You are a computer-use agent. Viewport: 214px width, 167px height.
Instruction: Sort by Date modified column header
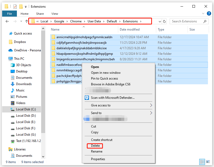point(130,30)
